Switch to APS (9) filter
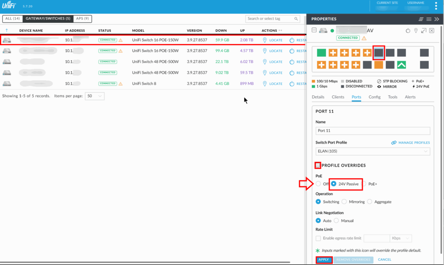 tap(82, 19)
